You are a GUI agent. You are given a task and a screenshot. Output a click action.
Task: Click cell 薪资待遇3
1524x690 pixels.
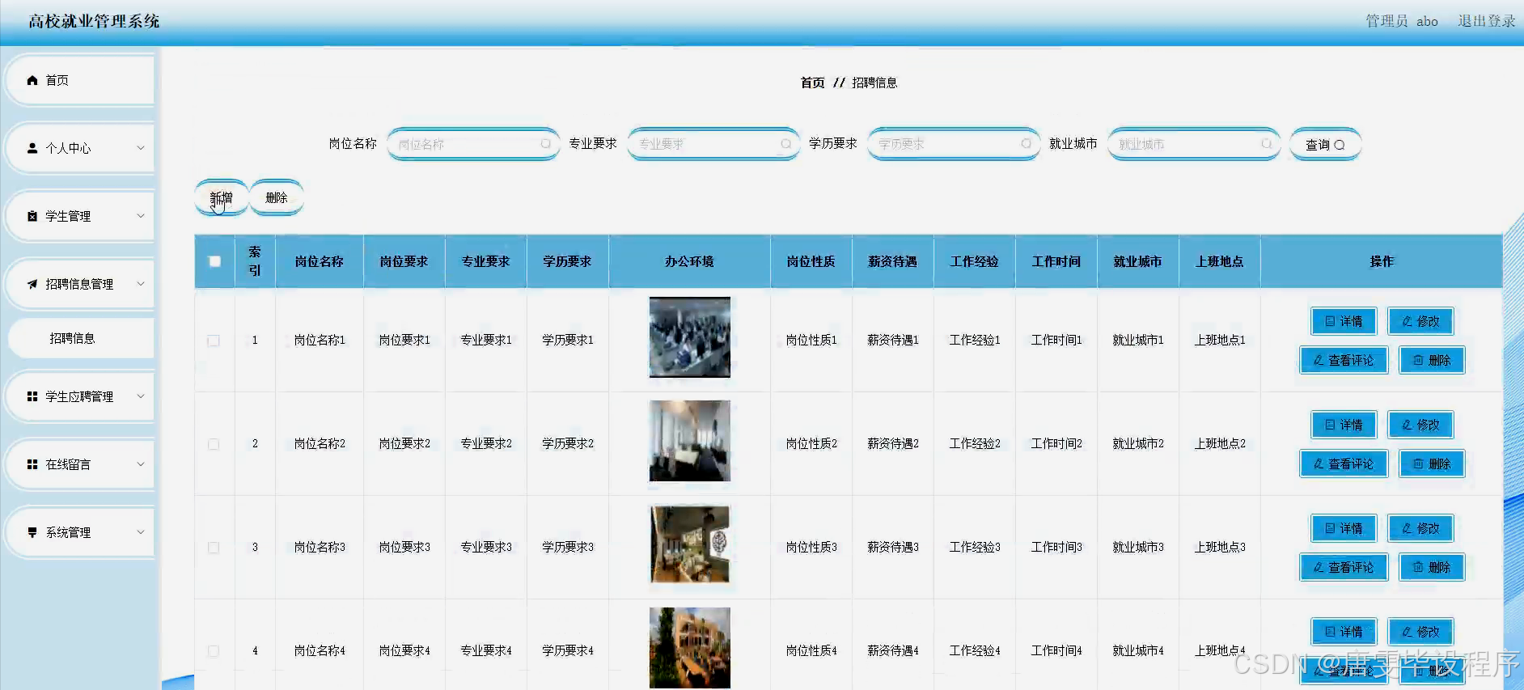[893, 547]
